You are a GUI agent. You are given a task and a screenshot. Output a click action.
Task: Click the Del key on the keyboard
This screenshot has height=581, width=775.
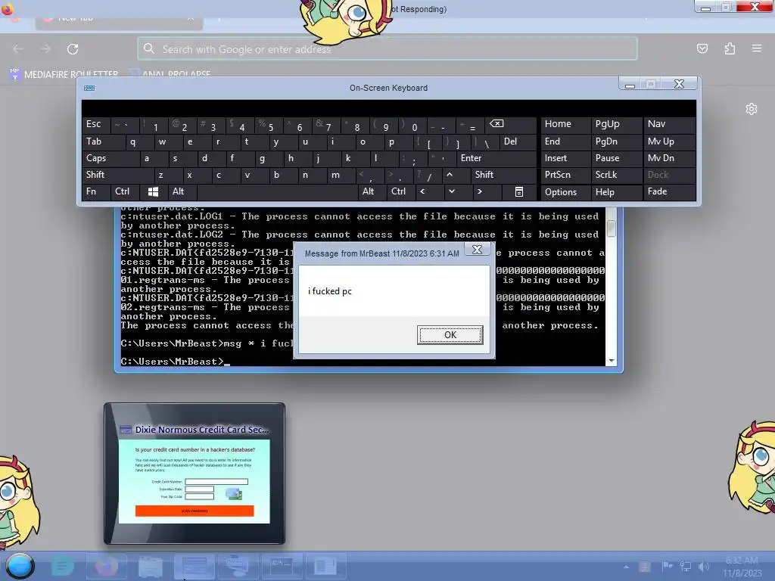pyautogui.click(x=518, y=141)
